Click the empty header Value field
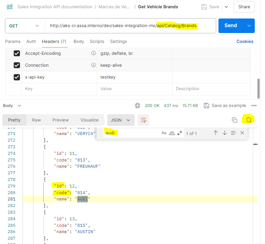 click(x=135, y=89)
